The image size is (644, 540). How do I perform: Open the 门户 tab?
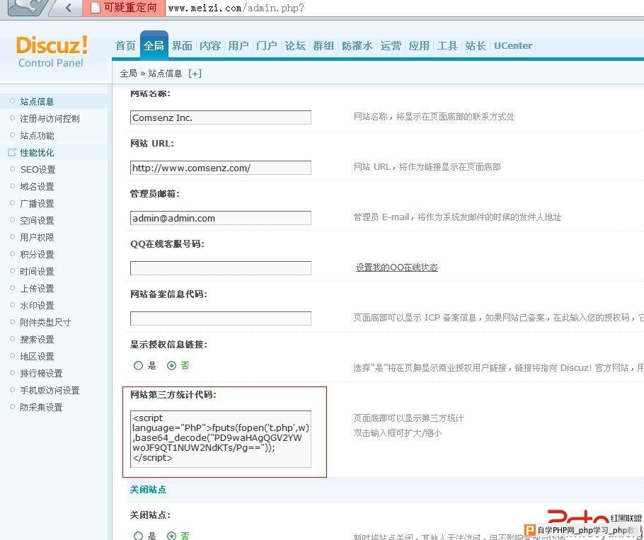pos(267,45)
